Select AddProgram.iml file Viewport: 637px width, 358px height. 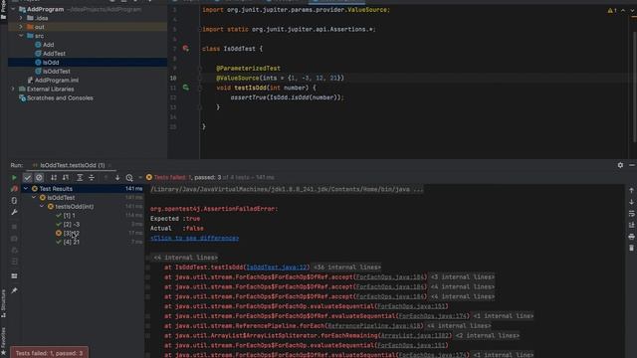coord(57,81)
